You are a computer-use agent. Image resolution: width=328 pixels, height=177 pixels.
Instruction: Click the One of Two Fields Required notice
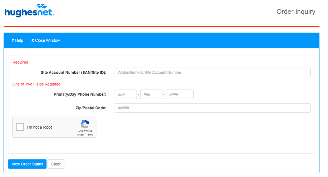[x=36, y=84]
